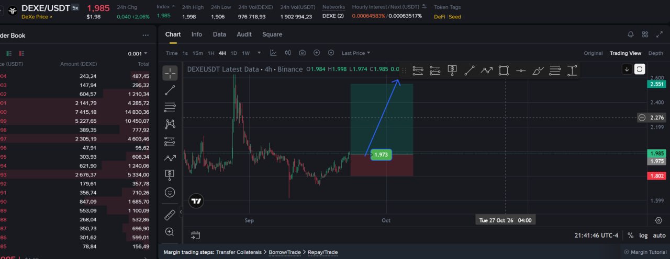Open the Square tab
Viewport: 670px width, 259px height.
tap(272, 34)
